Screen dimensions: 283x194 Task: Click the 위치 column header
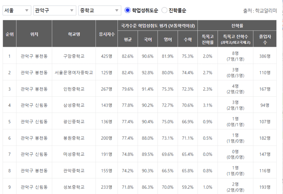[x=34, y=34]
